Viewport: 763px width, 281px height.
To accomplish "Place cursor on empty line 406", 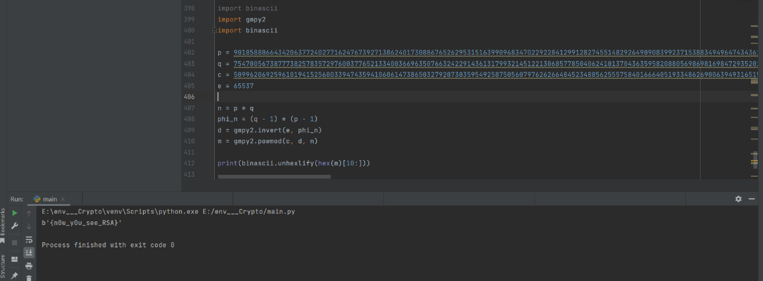I will [318, 97].
